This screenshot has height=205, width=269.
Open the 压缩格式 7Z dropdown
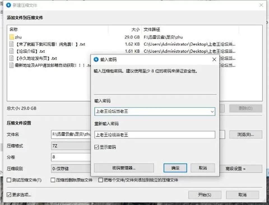click(x=71, y=146)
